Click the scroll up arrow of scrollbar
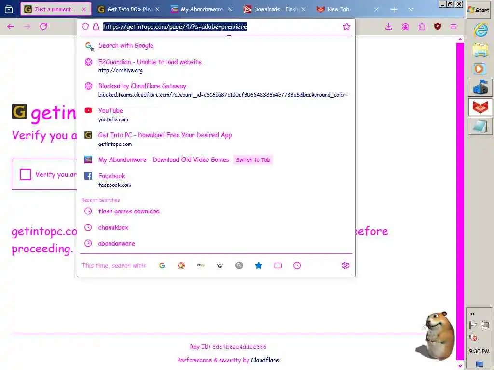The height and width of the screenshot is (370, 494). (460, 40)
